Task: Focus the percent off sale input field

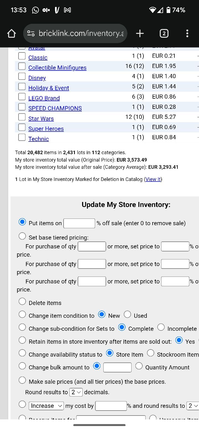Action: click(x=79, y=223)
